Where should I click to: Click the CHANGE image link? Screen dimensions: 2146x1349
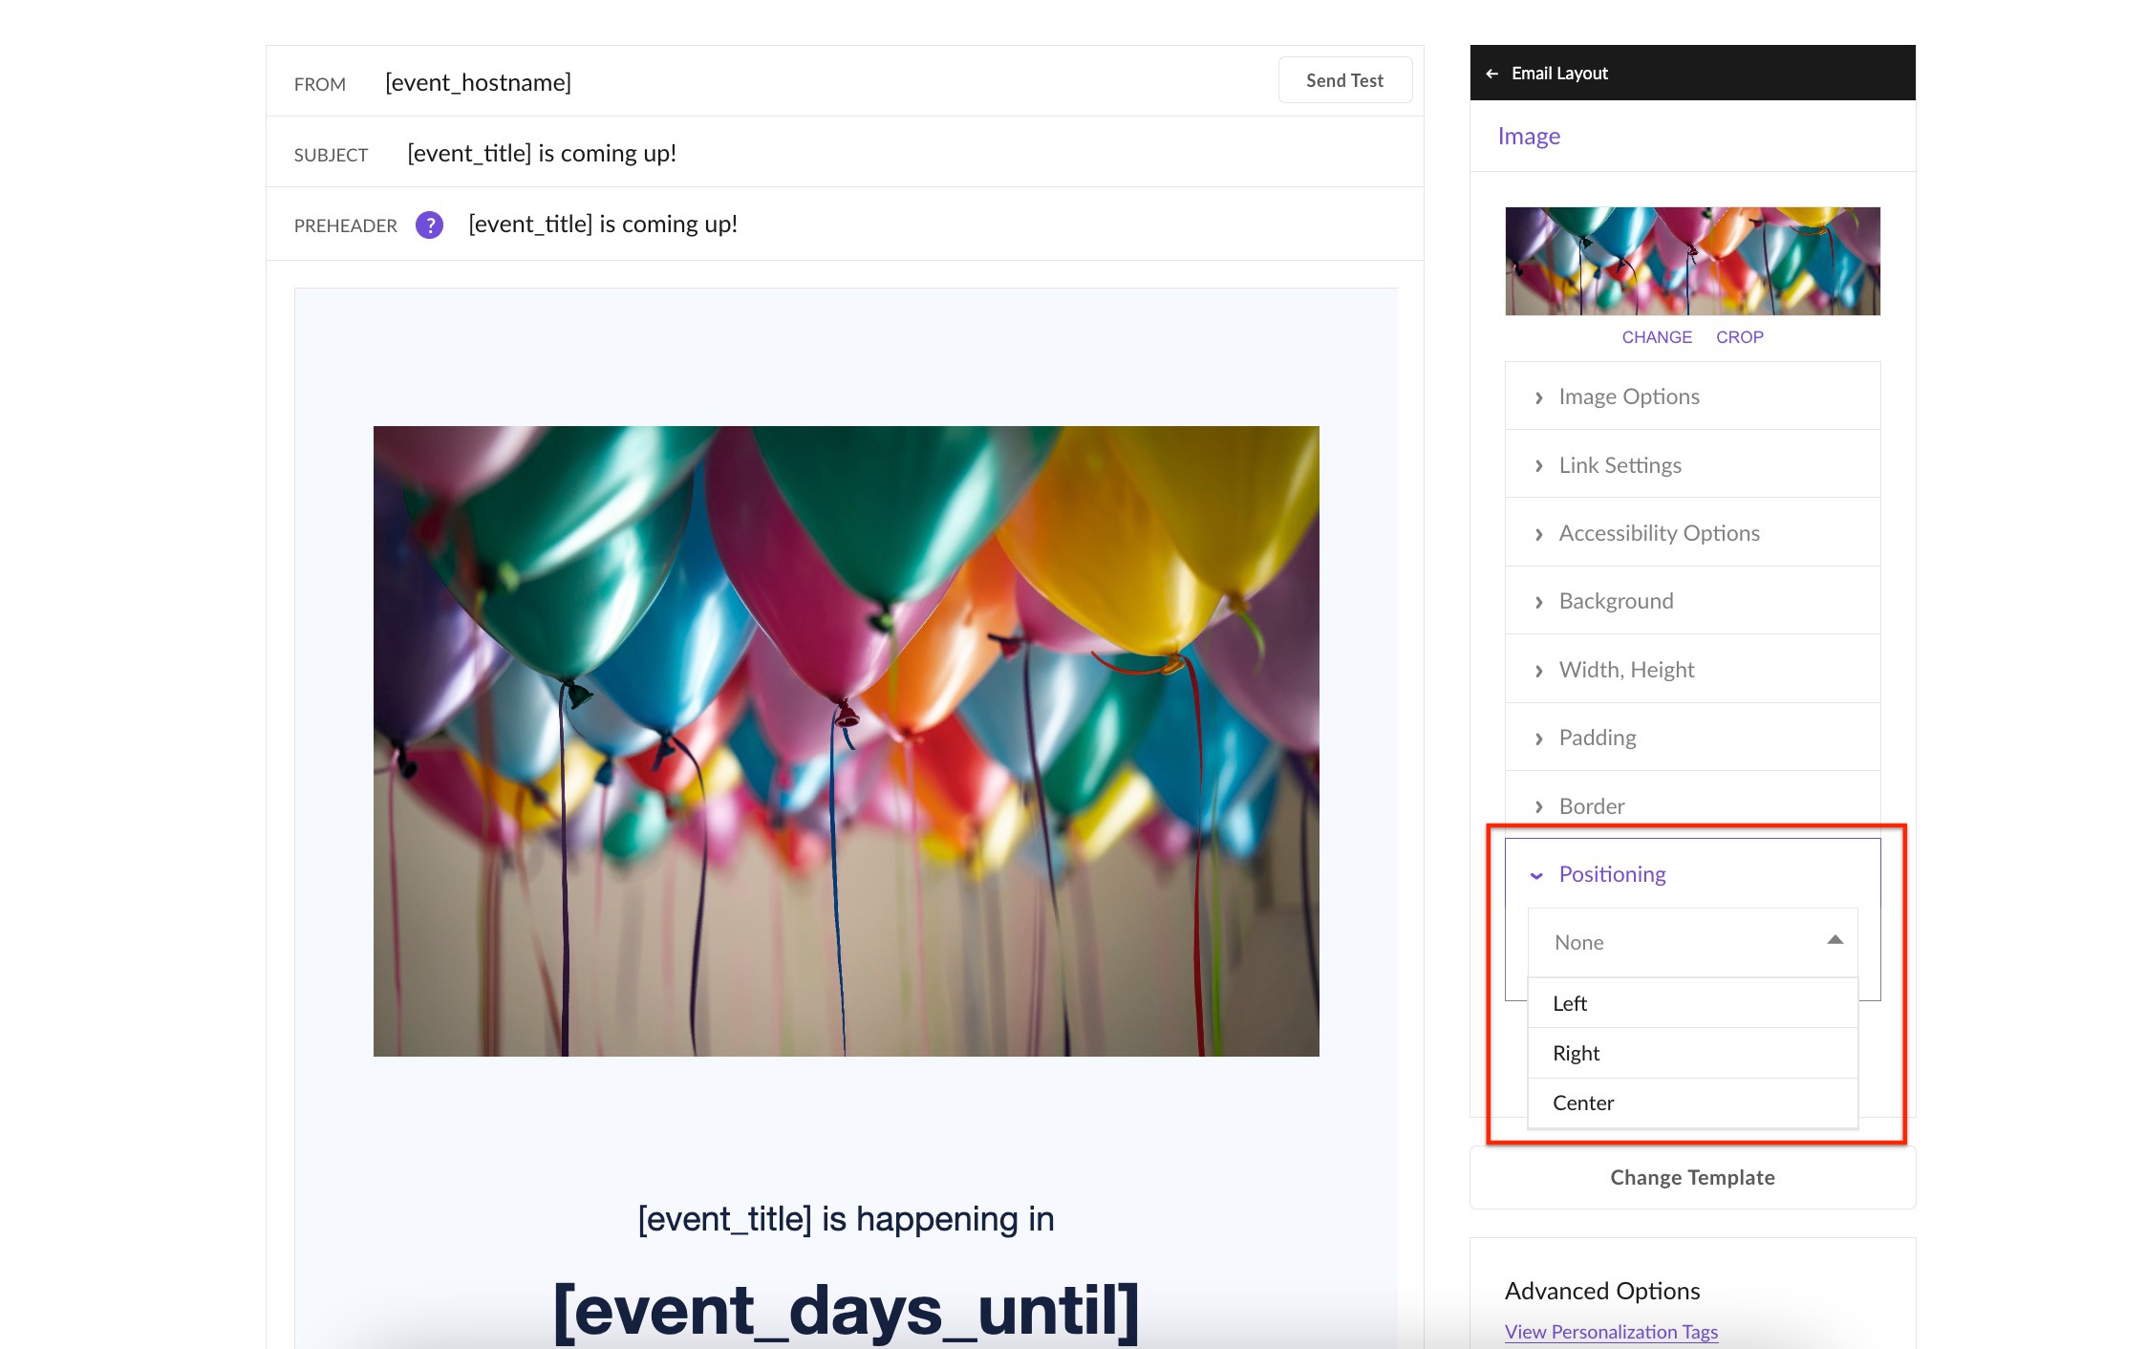coord(1656,337)
